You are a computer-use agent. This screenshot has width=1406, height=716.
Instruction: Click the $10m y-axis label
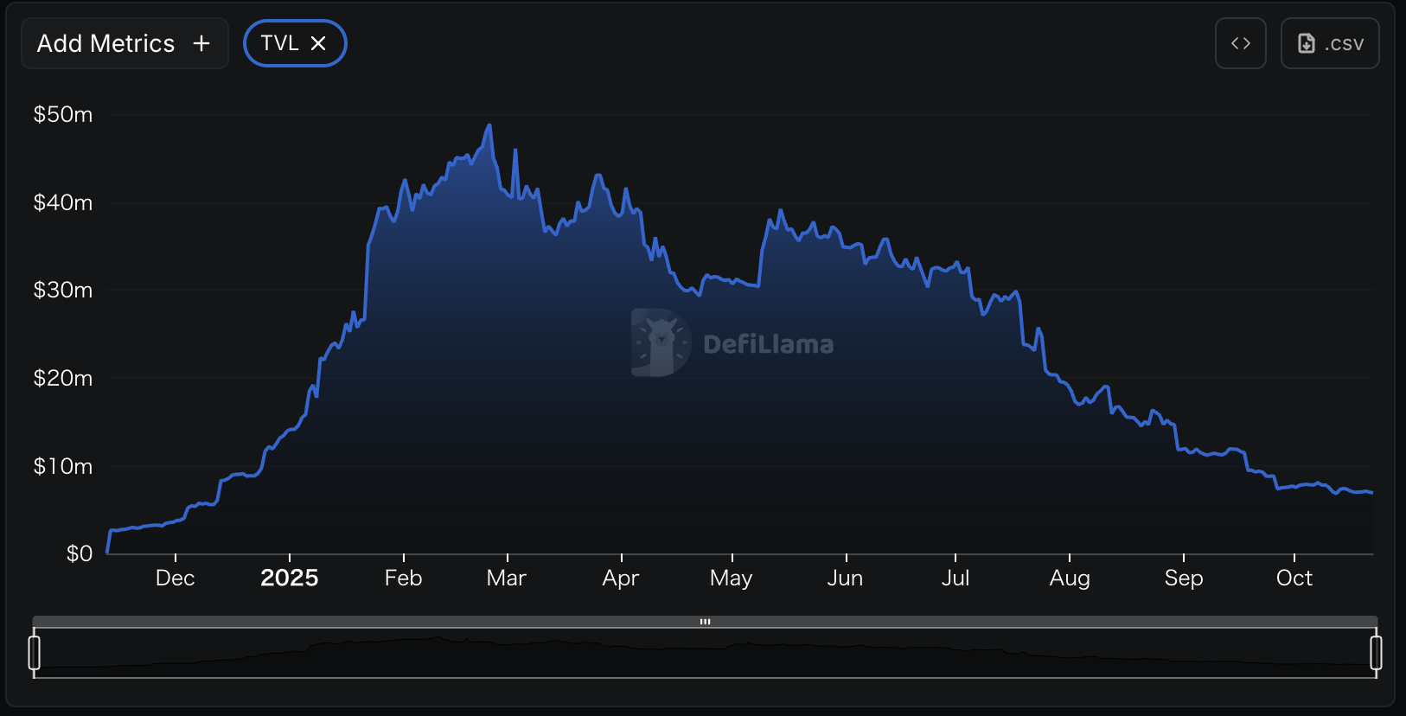pos(63,467)
